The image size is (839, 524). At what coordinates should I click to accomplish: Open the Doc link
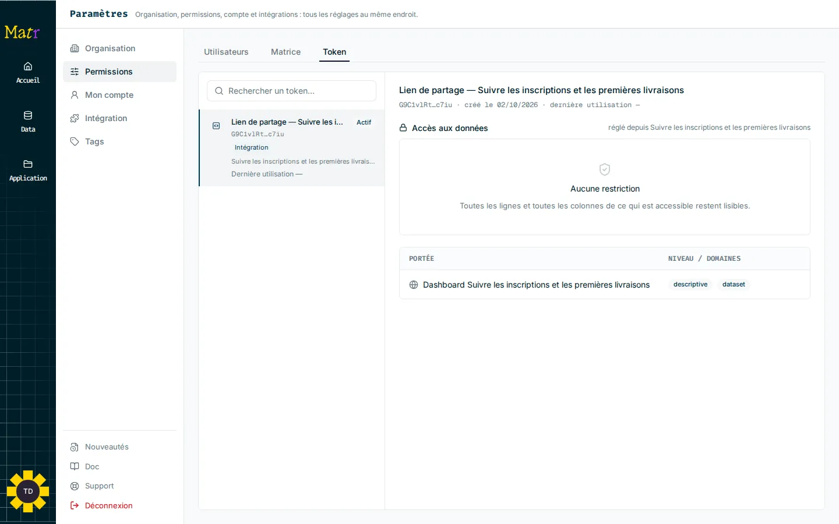click(119, 466)
